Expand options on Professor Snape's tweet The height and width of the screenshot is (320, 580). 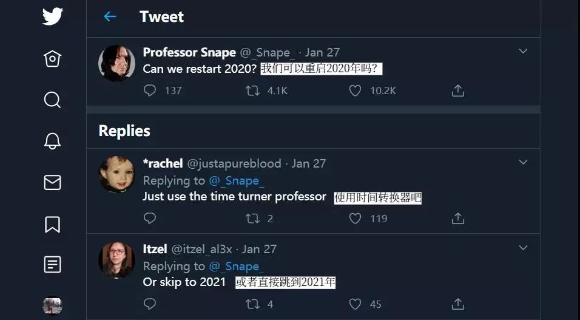(523, 52)
